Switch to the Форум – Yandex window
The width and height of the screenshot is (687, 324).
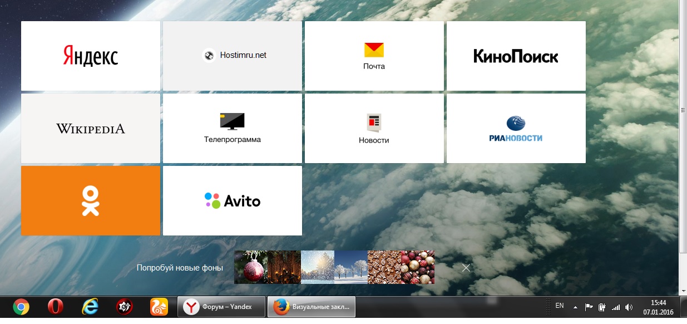click(221, 307)
